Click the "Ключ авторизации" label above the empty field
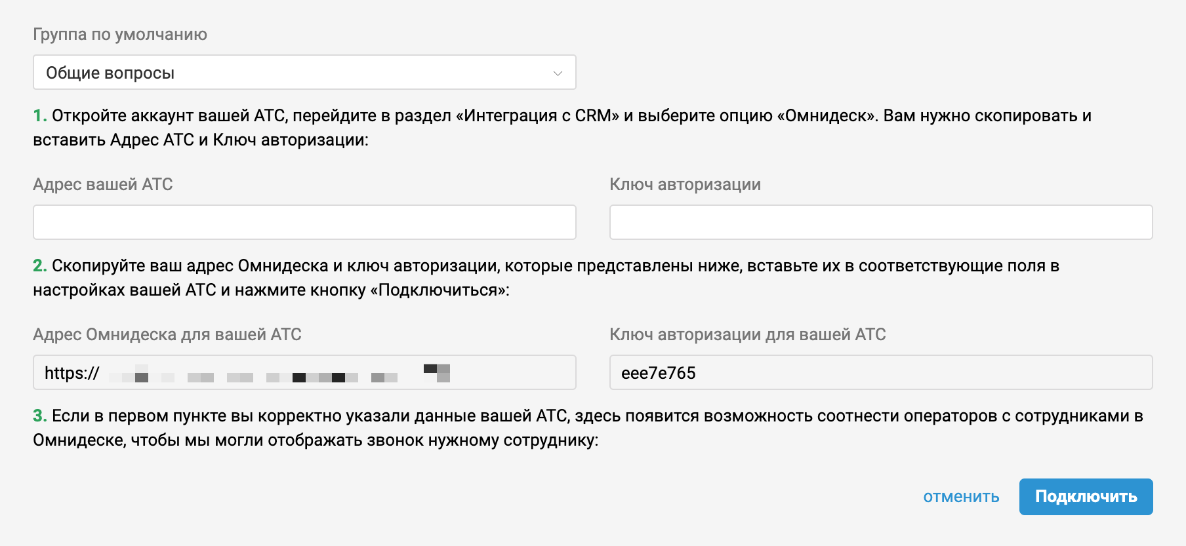The width and height of the screenshot is (1186, 546). pos(685,184)
